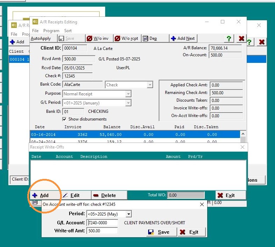275x247 pixels.
Task: Toggle the Show disbursements checkbox
Action: click(x=64, y=119)
